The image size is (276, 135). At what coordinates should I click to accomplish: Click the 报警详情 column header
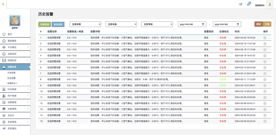coord(95,32)
